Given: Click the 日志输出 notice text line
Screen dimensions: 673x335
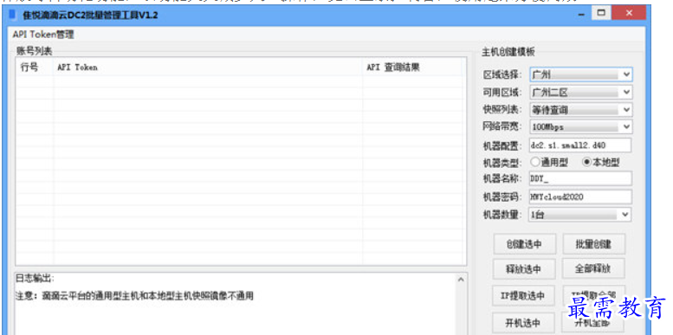Looking at the screenshot, I should click(x=134, y=295).
